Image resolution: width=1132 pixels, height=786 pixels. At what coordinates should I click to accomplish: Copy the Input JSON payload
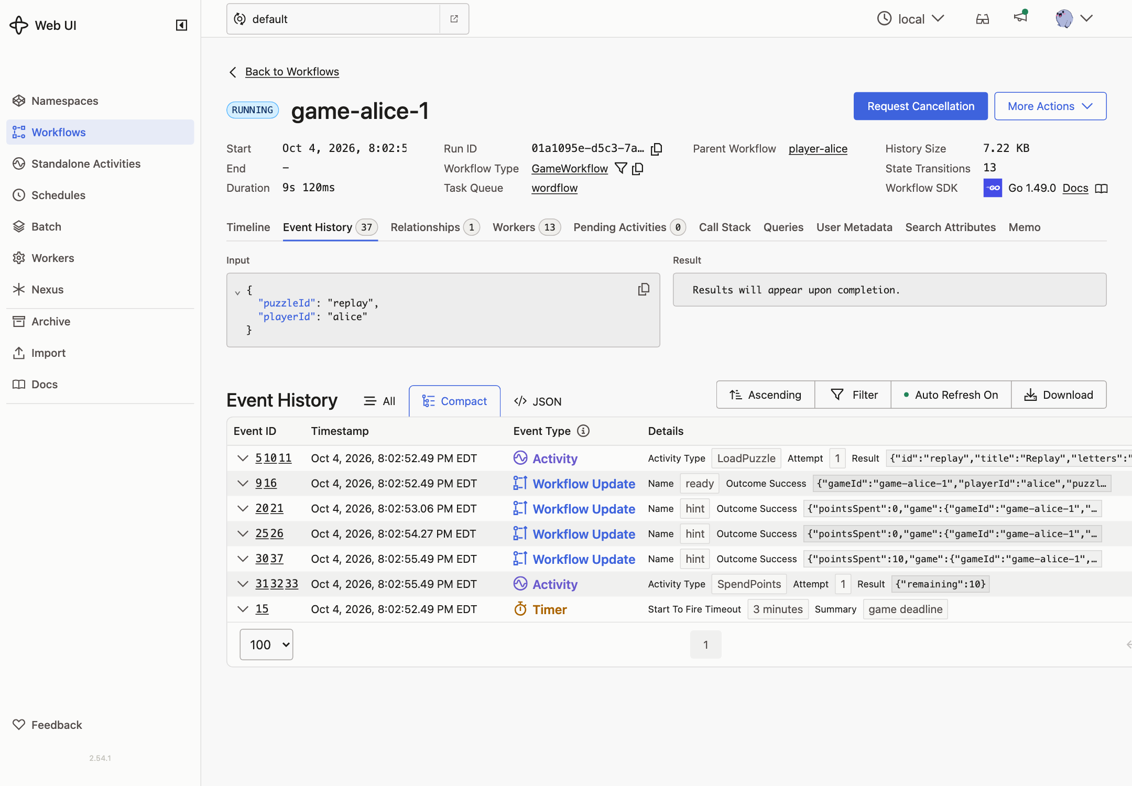pos(644,289)
